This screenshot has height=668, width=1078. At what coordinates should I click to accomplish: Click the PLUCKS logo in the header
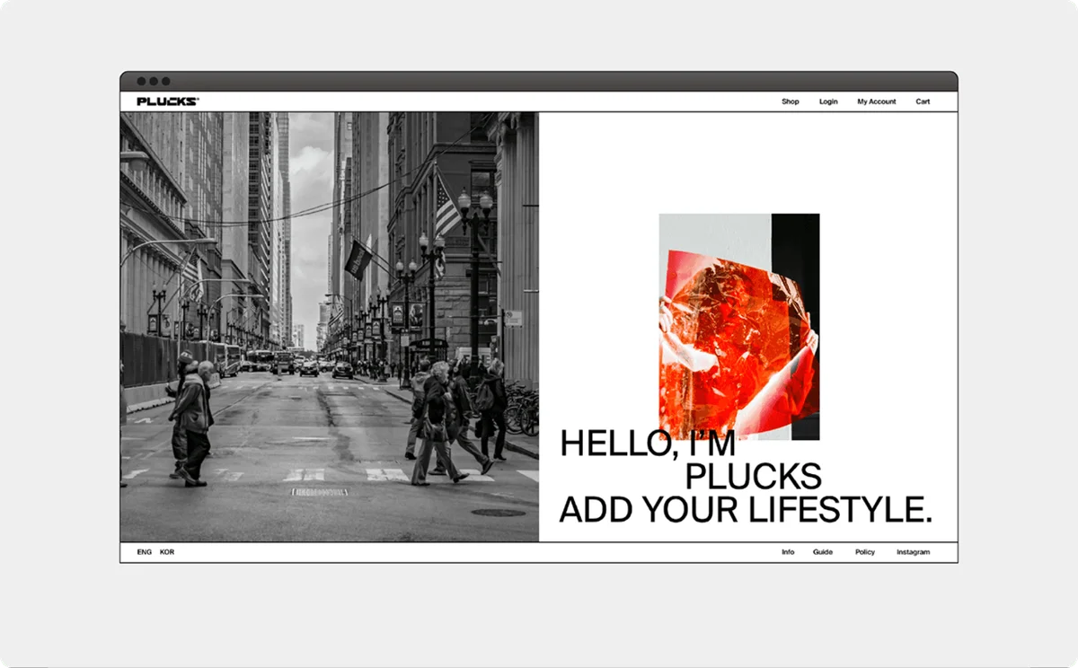pyautogui.click(x=167, y=101)
